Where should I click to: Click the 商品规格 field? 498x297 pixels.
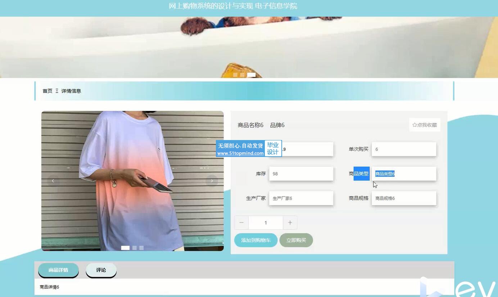click(x=404, y=198)
